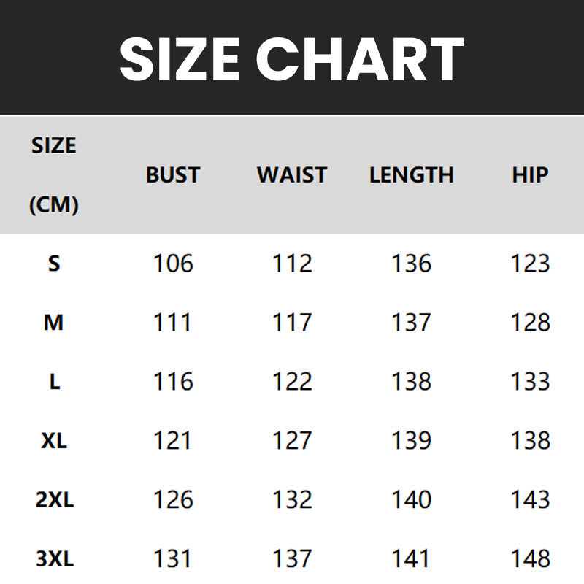Click waist value 132 for size 2XL
This screenshot has height=584, width=584.
(292, 500)
